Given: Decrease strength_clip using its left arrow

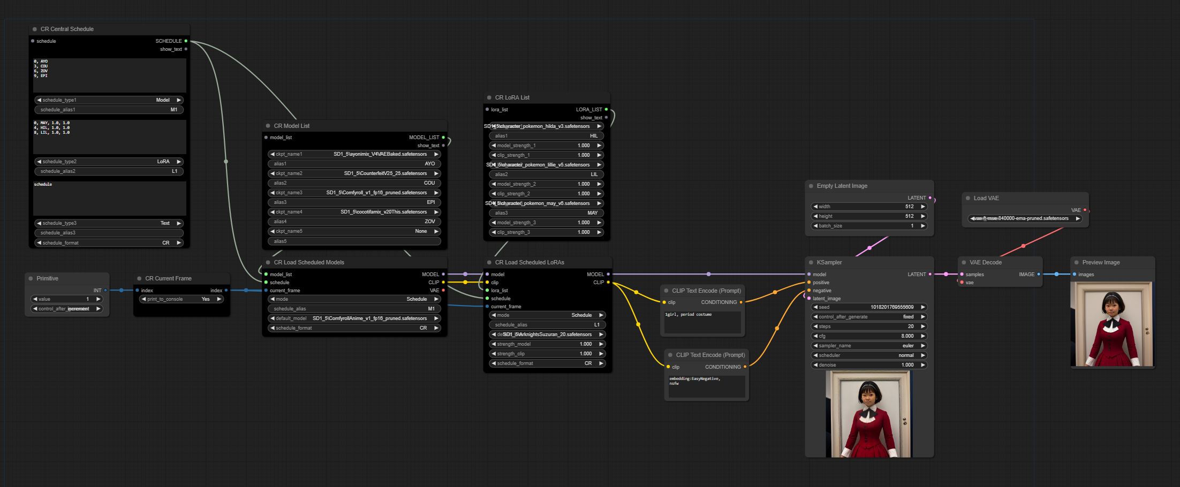Looking at the screenshot, I should tap(494, 354).
